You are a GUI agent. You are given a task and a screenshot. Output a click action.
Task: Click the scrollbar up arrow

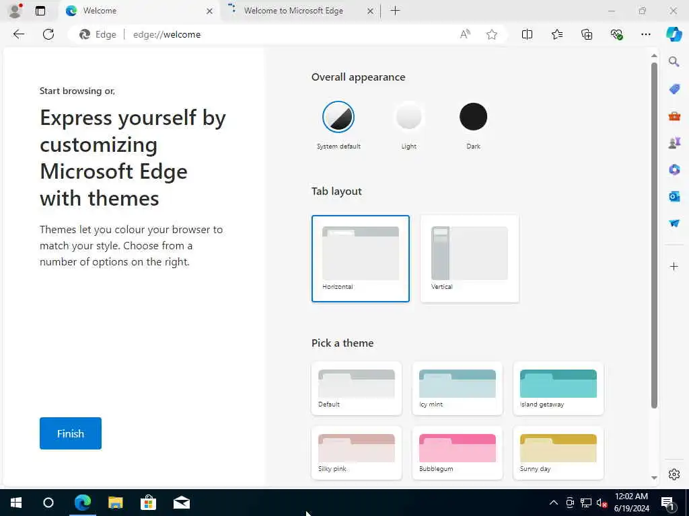(654, 56)
